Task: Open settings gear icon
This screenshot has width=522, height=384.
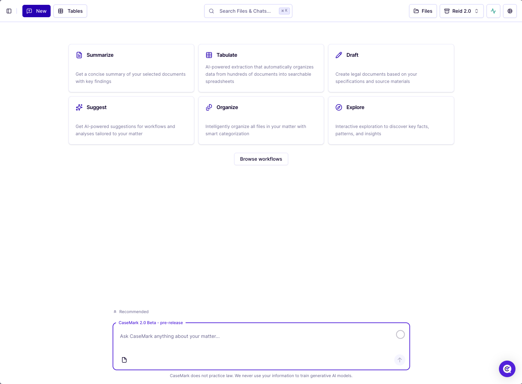Action: point(510,11)
